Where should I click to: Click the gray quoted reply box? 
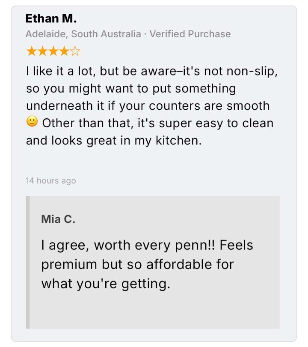click(x=153, y=262)
